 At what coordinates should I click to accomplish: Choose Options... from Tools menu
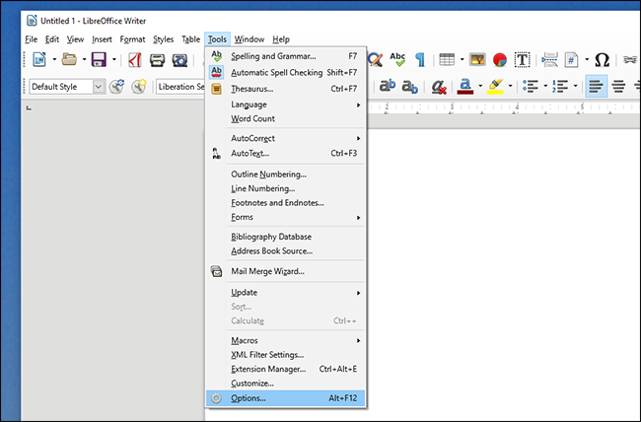[285, 398]
